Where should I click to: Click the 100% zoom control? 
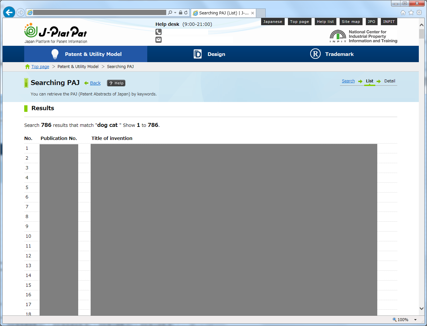coord(402,319)
